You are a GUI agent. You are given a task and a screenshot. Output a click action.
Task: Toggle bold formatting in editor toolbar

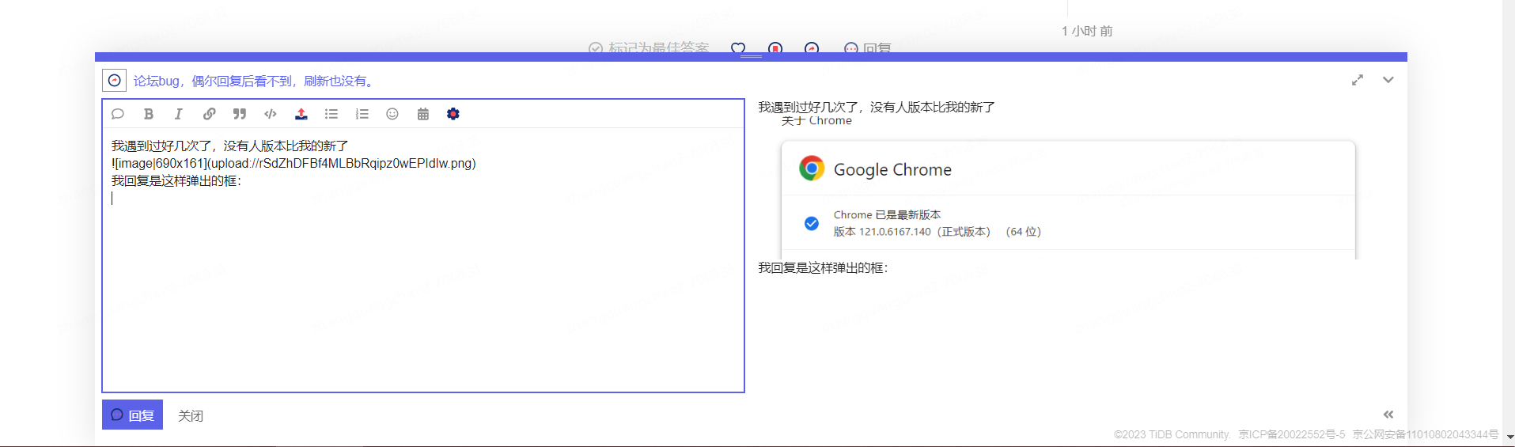(148, 114)
